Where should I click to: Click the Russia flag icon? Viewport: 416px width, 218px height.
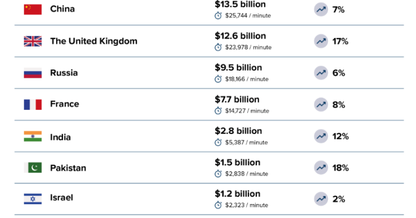click(33, 73)
